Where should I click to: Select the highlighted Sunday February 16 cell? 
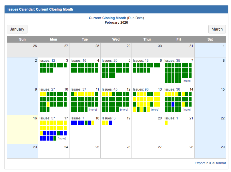[23, 129]
